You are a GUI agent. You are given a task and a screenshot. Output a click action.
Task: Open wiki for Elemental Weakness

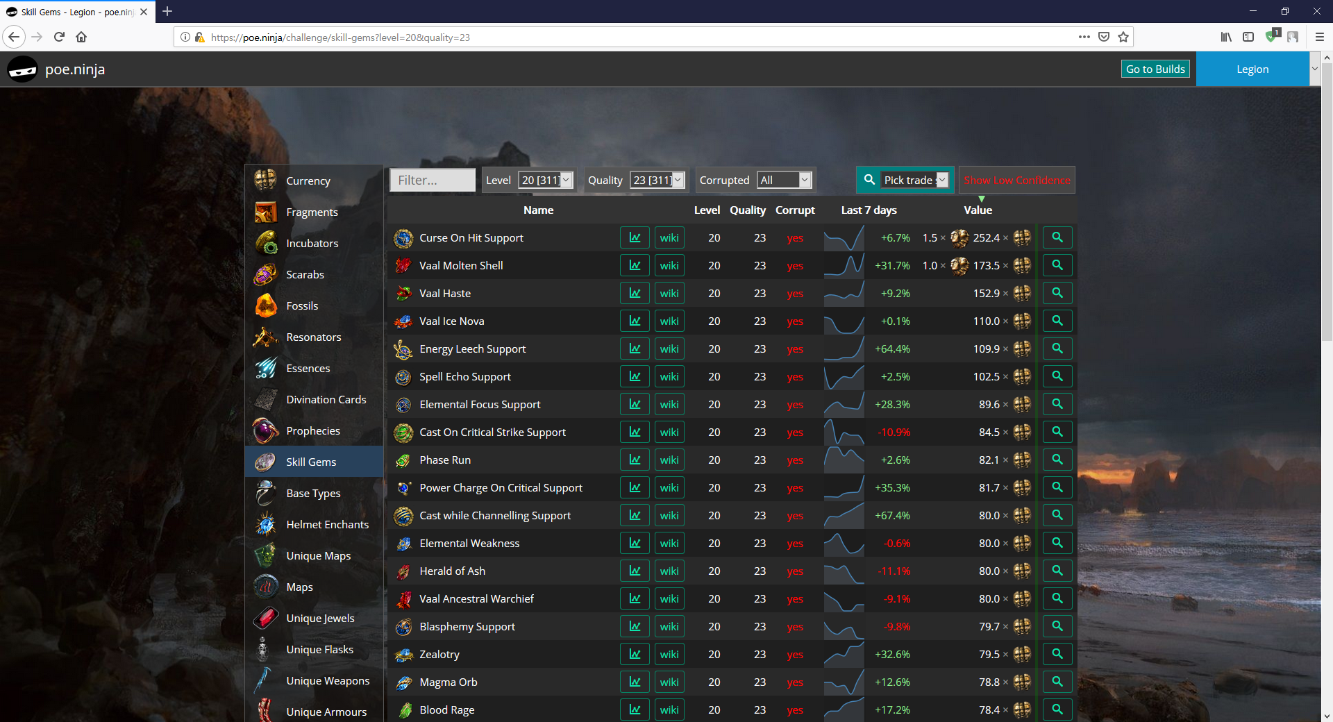coord(669,543)
